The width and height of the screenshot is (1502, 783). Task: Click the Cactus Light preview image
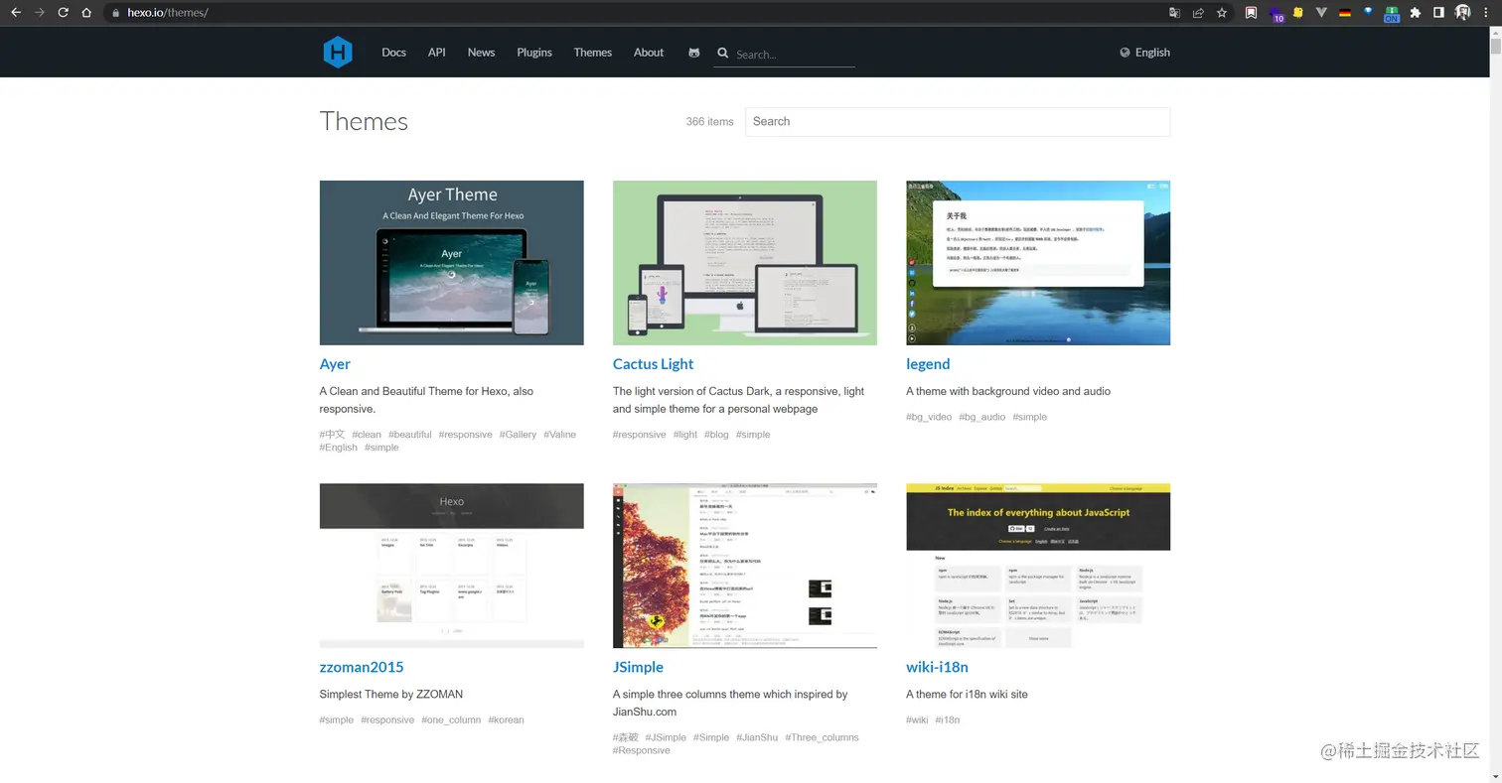(x=745, y=263)
